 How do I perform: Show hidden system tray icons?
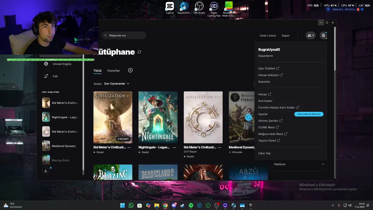333,205
